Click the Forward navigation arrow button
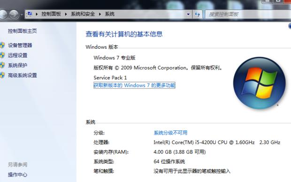This screenshot has width=291, height=182. coord(14,14)
